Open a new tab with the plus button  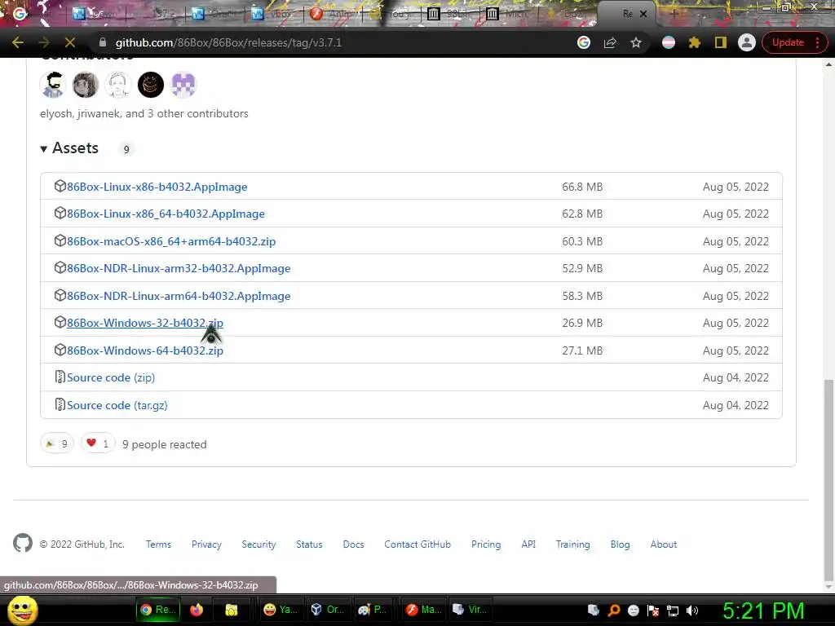tap(673, 14)
